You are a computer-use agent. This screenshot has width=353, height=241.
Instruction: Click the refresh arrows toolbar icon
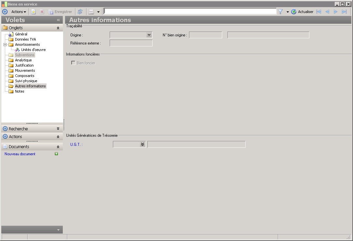pyautogui.click(x=80, y=12)
